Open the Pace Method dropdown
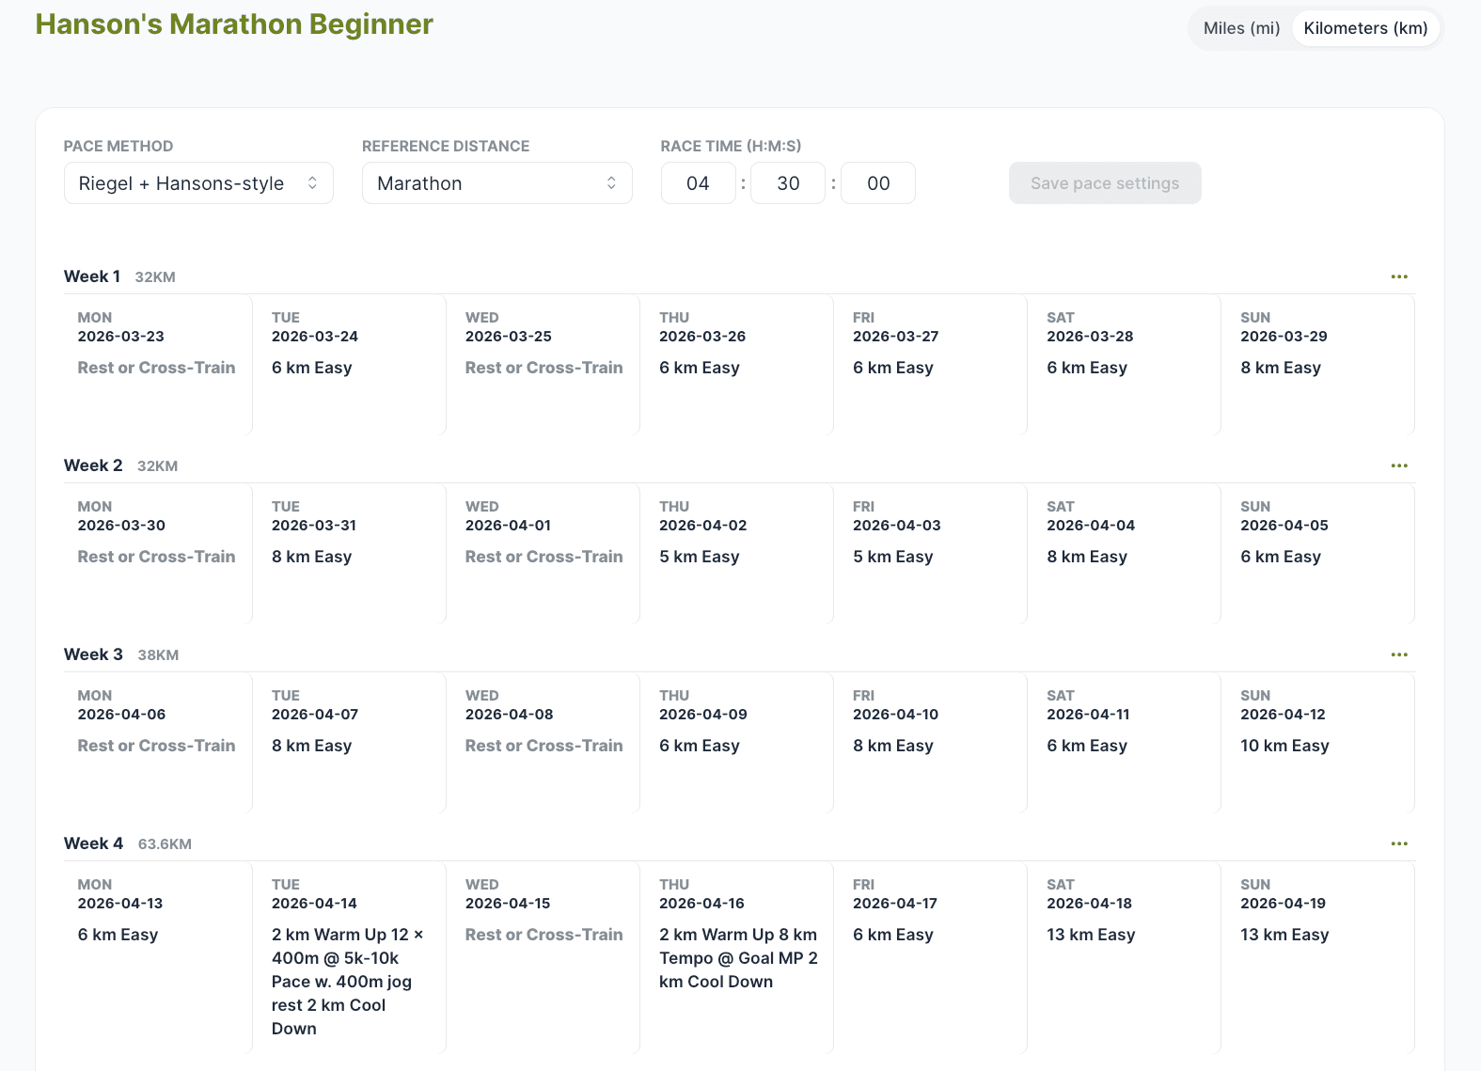1481x1071 pixels. click(198, 183)
